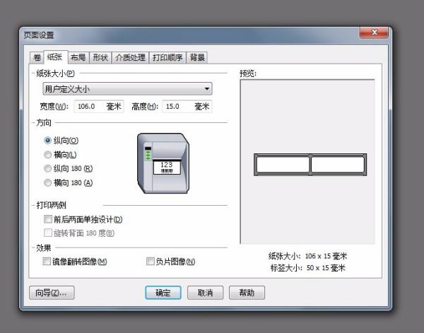Switch to the 卷 tab
Viewport: 424px width, 333px height.
pyautogui.click(x=37, y=57)
